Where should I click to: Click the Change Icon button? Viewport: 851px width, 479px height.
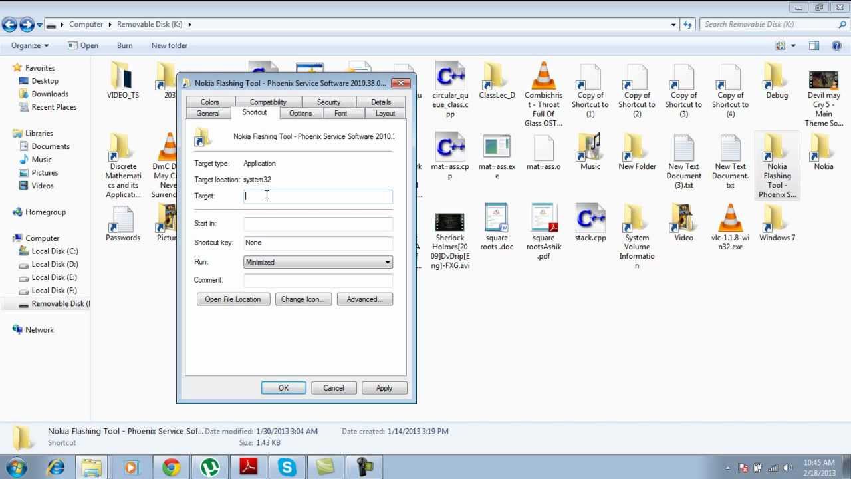[x=303, y=299]
